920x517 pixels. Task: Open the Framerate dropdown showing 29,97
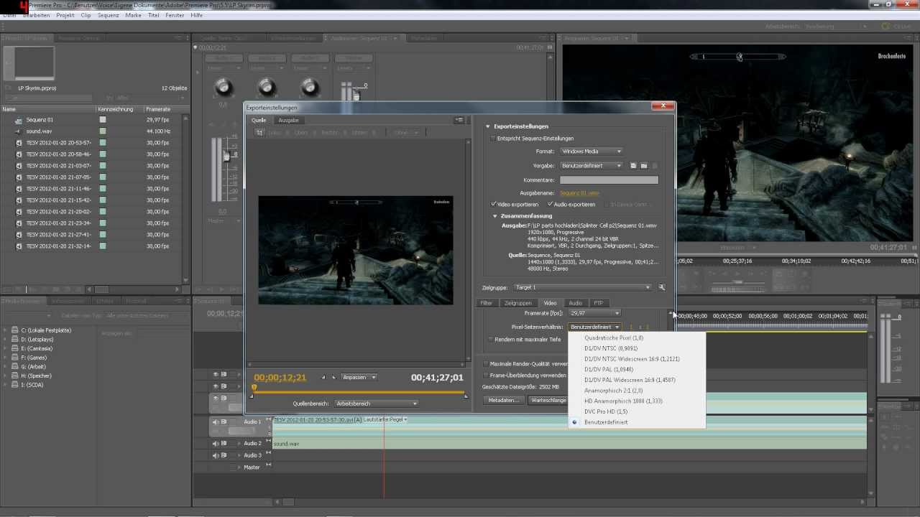click(x=593, y=313)
